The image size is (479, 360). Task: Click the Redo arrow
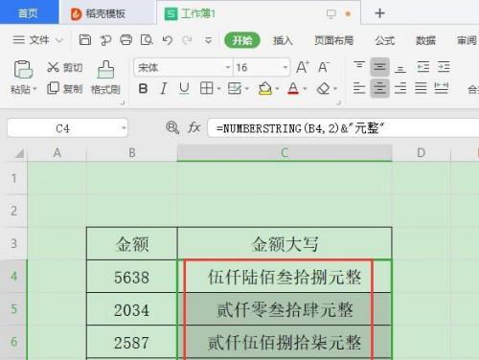187,40
